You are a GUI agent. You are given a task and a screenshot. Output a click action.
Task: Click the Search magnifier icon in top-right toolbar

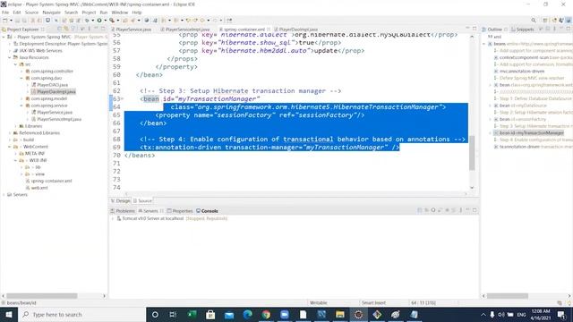534,21
